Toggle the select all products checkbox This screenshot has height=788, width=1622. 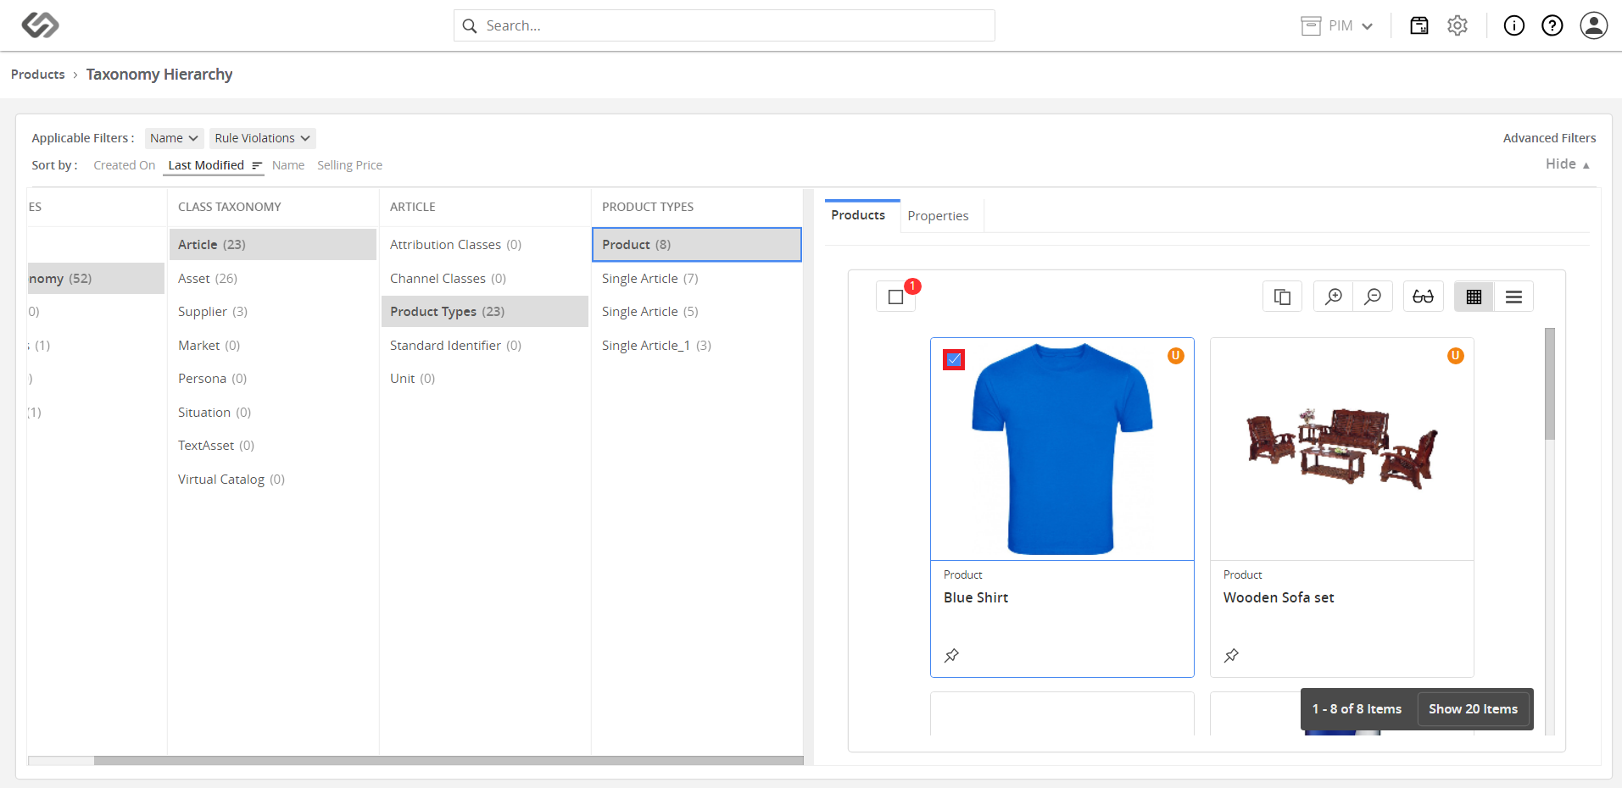point(895,297)
